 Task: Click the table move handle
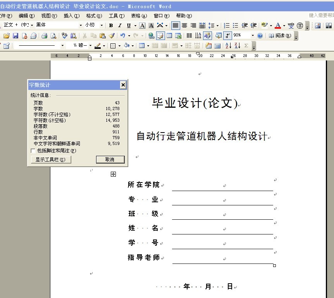(x=113, y=174)
